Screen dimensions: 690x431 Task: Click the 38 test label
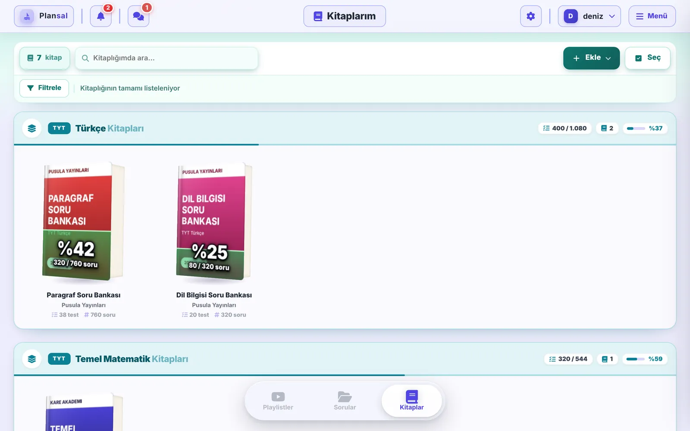65,315
